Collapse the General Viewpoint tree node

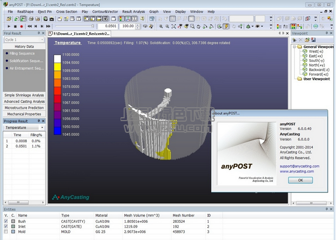[295, 47]
